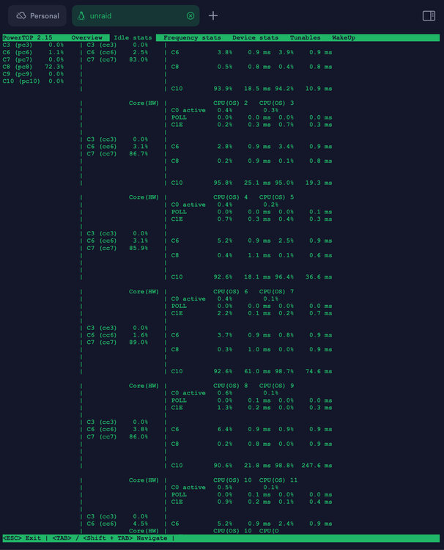Click the 2.2% C1E value
444x550 pixels.
pyautogui.click(x=225, y=314)
